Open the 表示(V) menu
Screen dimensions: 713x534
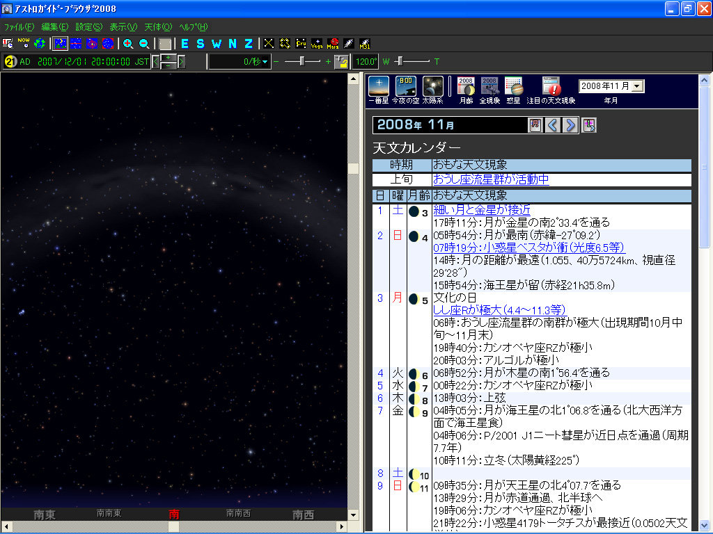point(123,26)
